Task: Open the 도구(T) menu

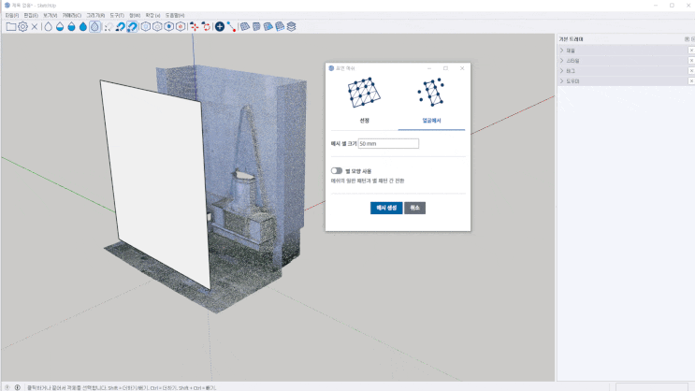Action: [x=117, y=15]
